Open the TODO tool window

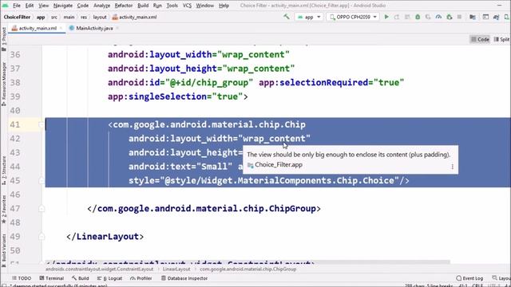22,278
